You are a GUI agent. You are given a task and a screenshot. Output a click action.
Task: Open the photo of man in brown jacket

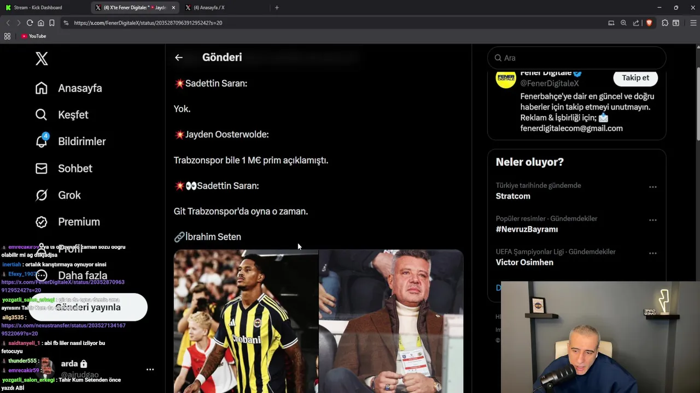tap(391, 321)
